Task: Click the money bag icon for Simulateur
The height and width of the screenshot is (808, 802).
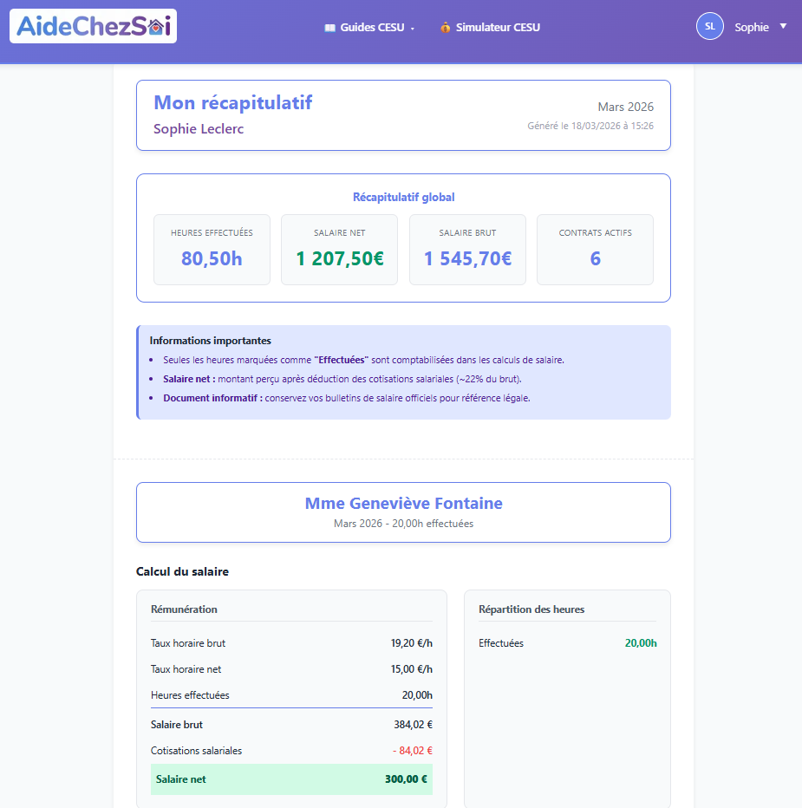Action: click(446, 28)
